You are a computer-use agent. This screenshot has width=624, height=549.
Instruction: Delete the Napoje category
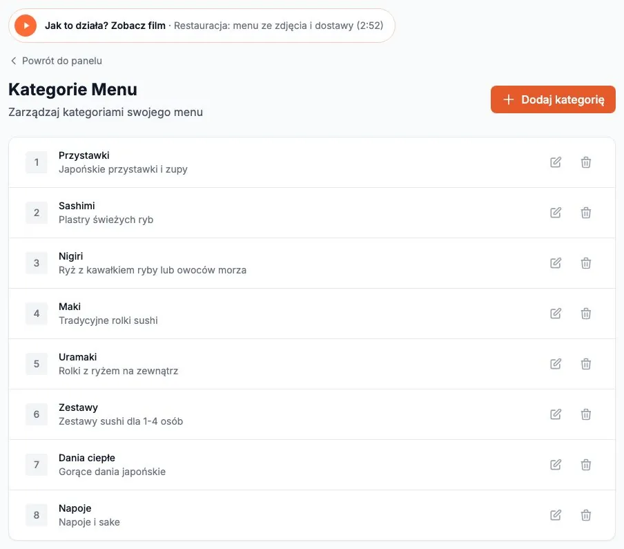pyautogui.click(x=586, y=515)
